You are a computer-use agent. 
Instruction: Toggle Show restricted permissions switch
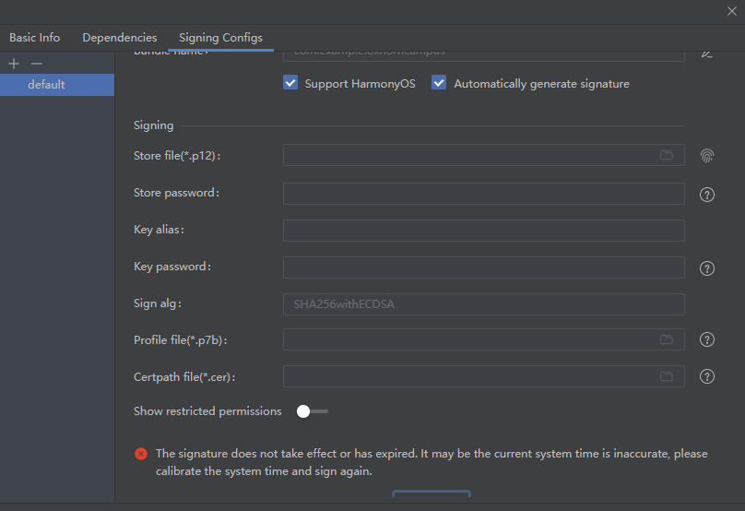(x=313, y=411)
